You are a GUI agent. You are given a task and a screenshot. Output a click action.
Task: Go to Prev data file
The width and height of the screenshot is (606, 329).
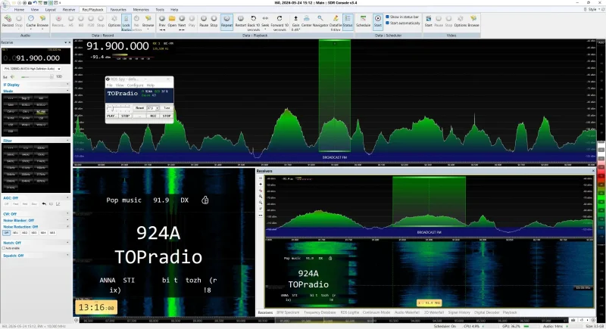pyautogui.click(x=162, y=22)
